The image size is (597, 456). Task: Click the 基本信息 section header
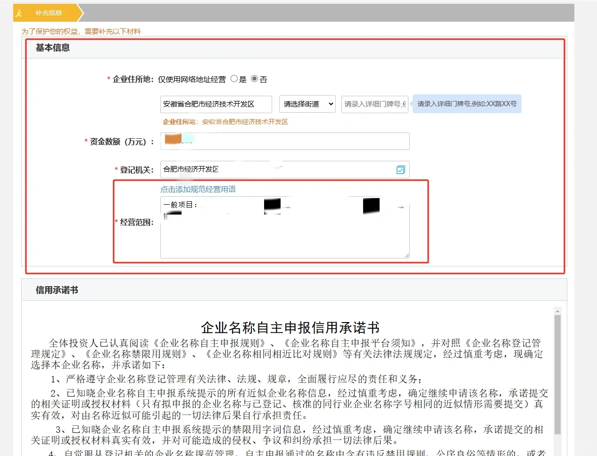click(53, 48)
